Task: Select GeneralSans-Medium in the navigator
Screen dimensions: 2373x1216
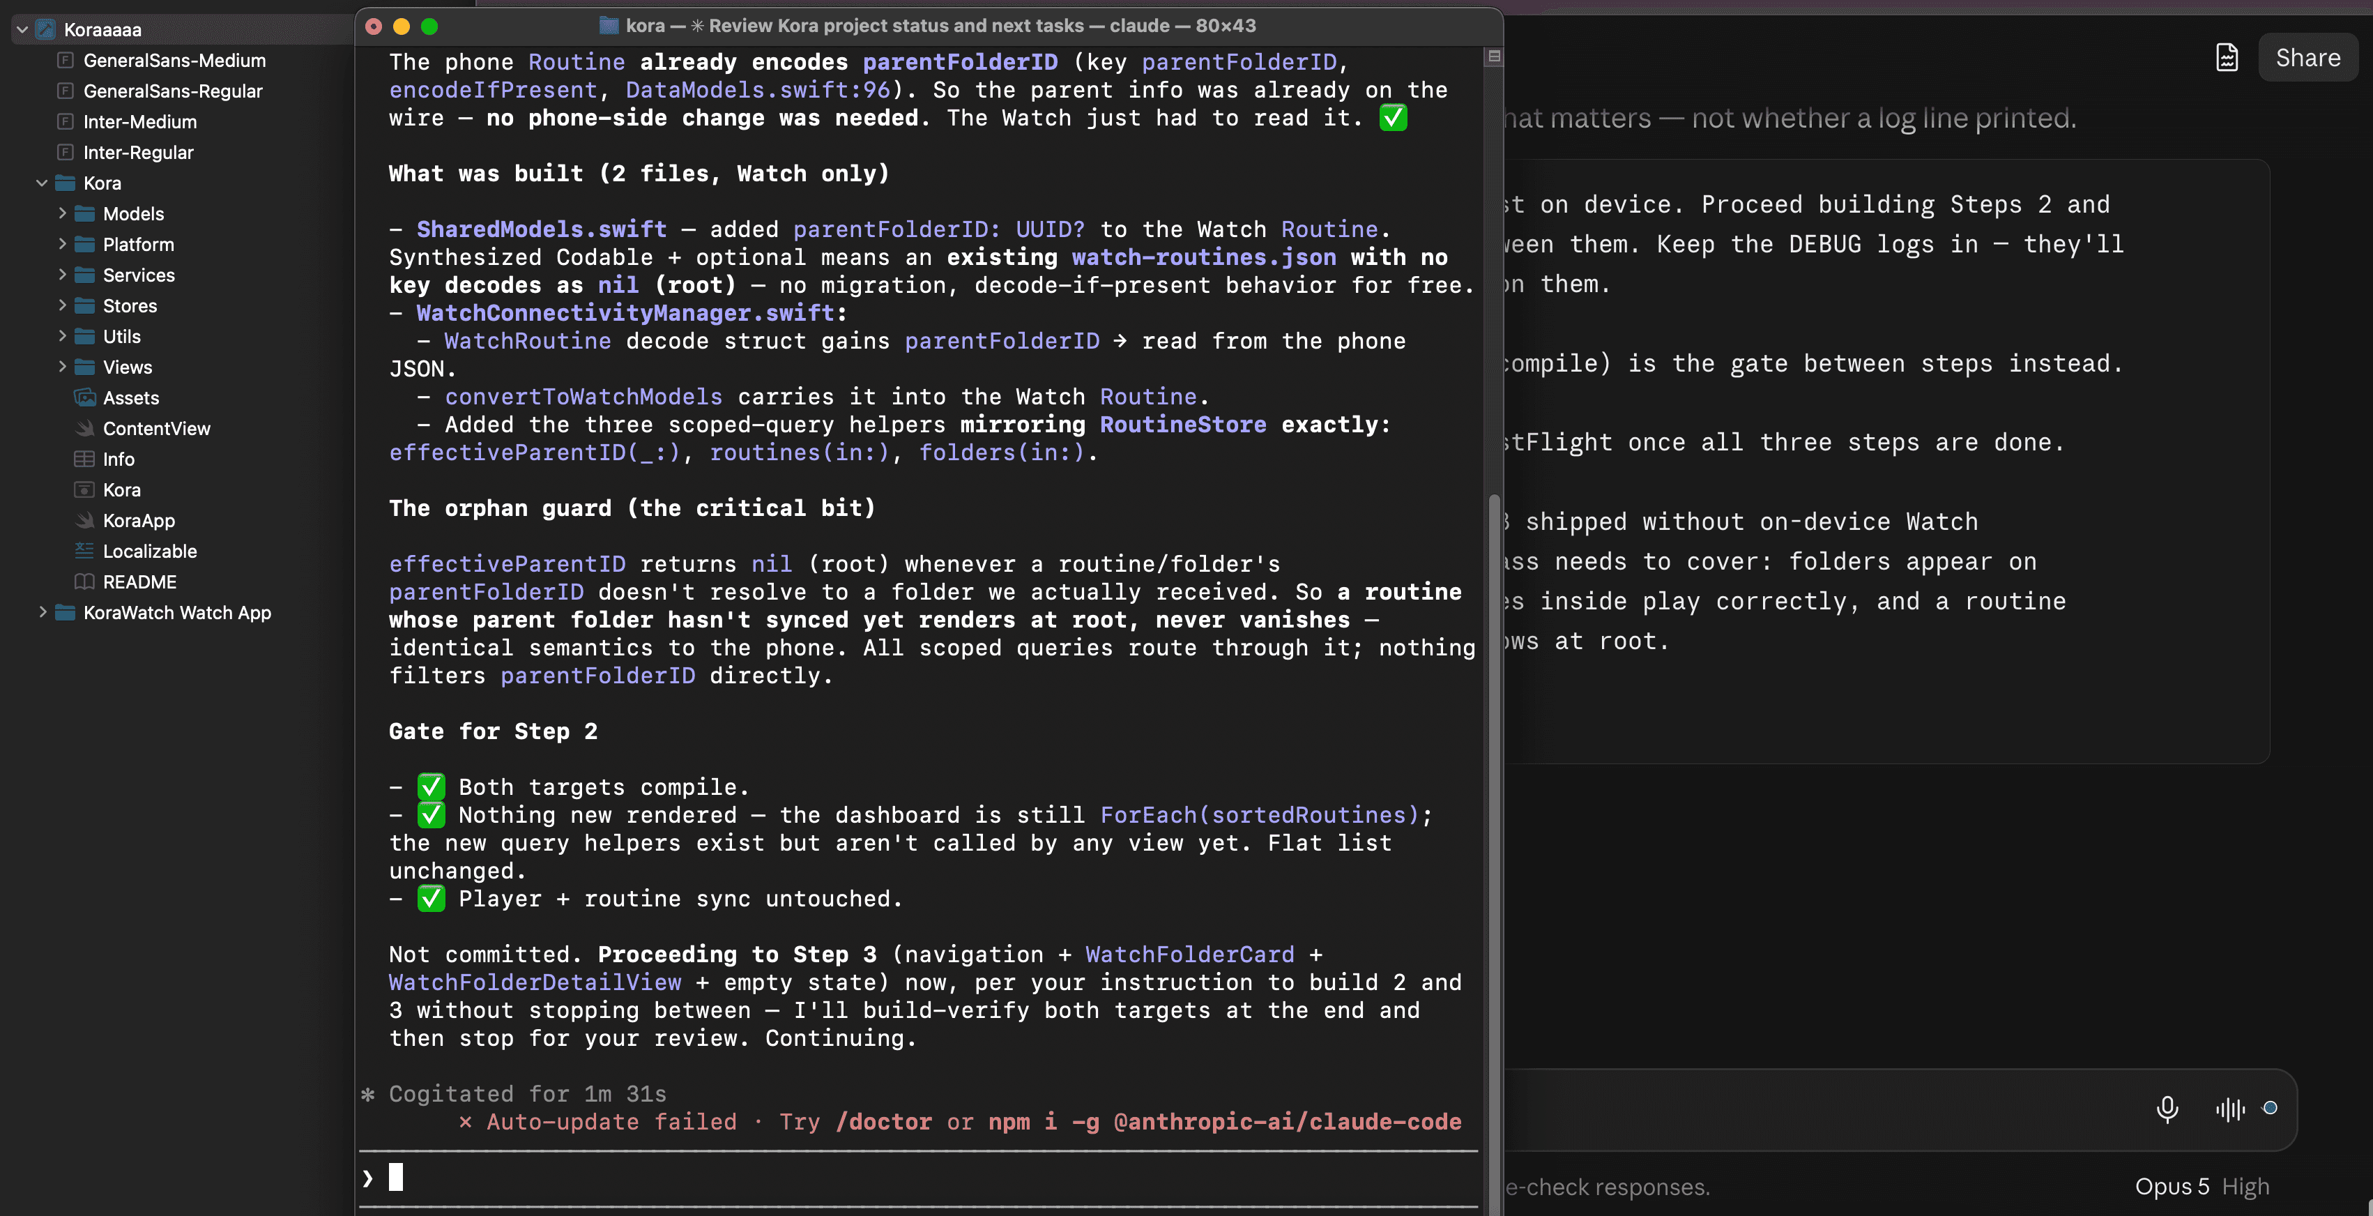Action: pos(175,60)
